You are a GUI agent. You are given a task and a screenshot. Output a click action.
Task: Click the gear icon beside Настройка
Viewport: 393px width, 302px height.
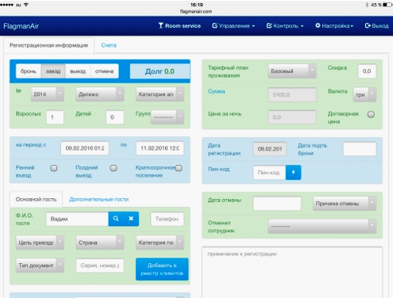pos(318,25)
